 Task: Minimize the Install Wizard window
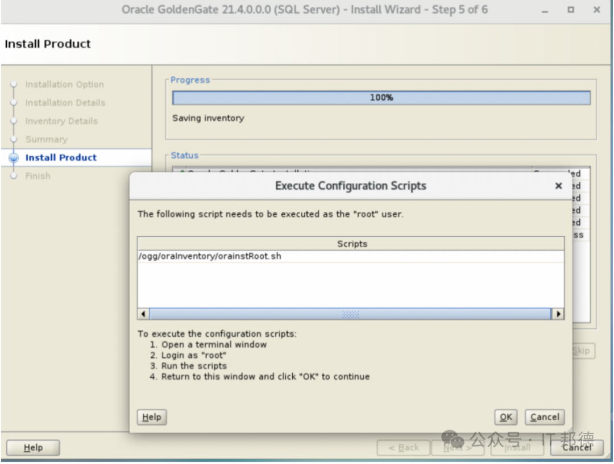click(546, 10)
